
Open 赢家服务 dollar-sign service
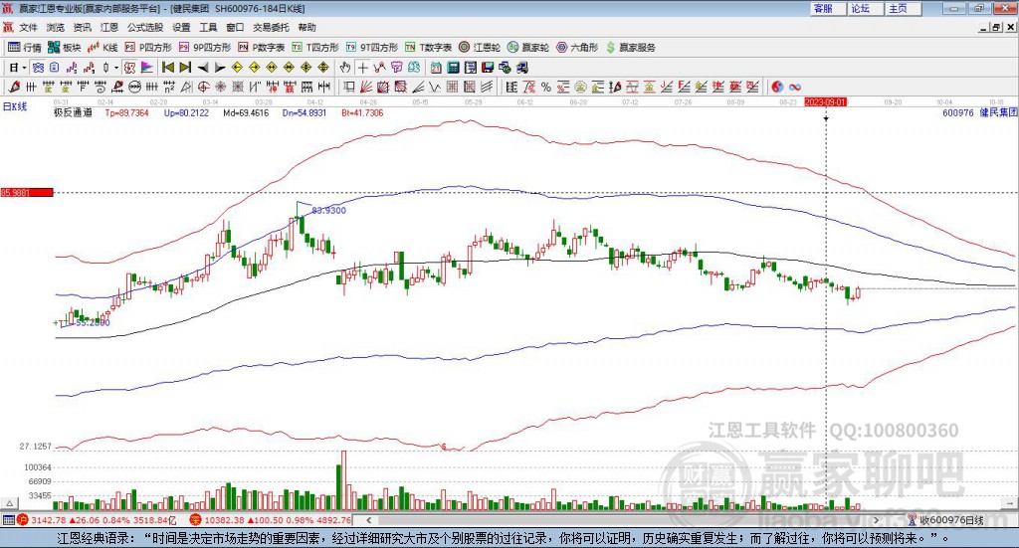(631, 48)
